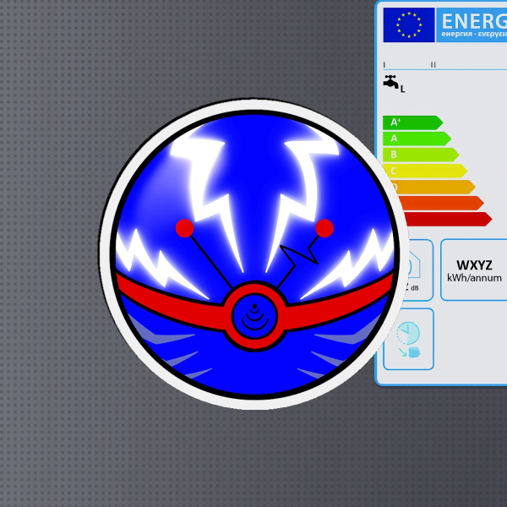Click the blue lightning ball icon
Image resolution: width=507 pixels, height=507 pixels.
[254, 254]
